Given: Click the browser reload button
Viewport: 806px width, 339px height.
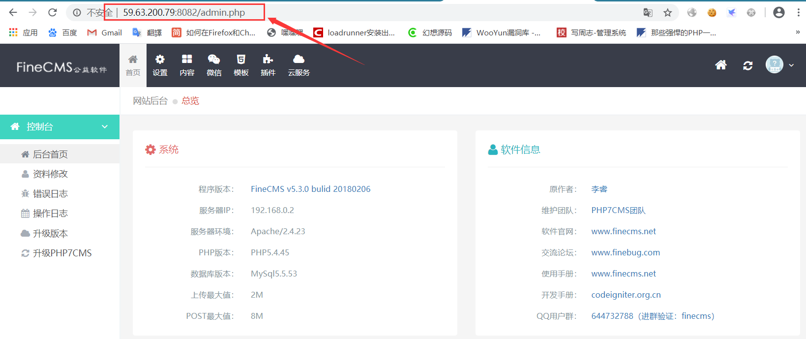Looking at the screenshot, I should pos(53,12).
